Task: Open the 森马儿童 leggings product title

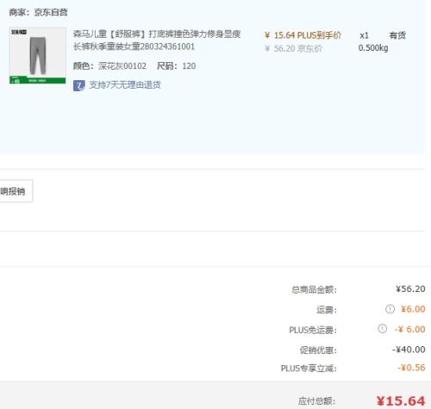Action: [x=157, y=40]
